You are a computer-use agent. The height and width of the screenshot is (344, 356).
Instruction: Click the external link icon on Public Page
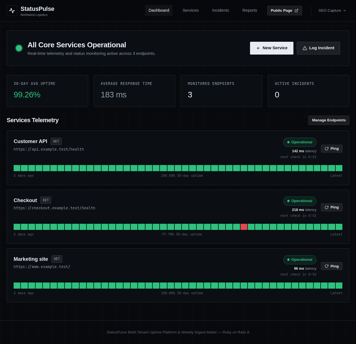(296, 11)
